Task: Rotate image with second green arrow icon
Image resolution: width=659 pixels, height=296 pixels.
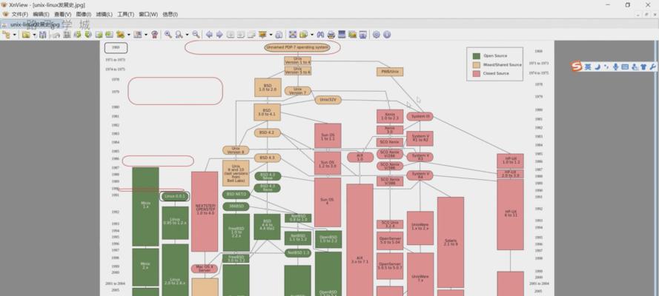Action: (87, 34)
